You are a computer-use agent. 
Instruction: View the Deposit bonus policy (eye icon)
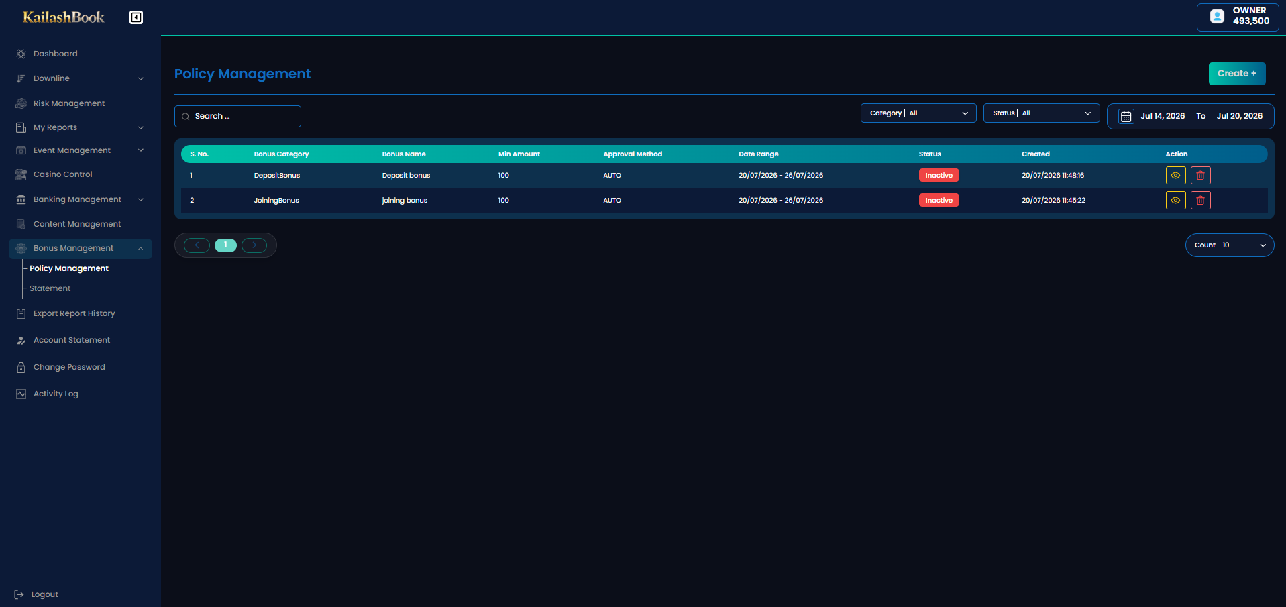(1175, 176)
